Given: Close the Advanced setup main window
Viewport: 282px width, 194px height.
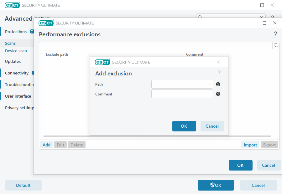Looking at the screenshot, I should (272, 5).
